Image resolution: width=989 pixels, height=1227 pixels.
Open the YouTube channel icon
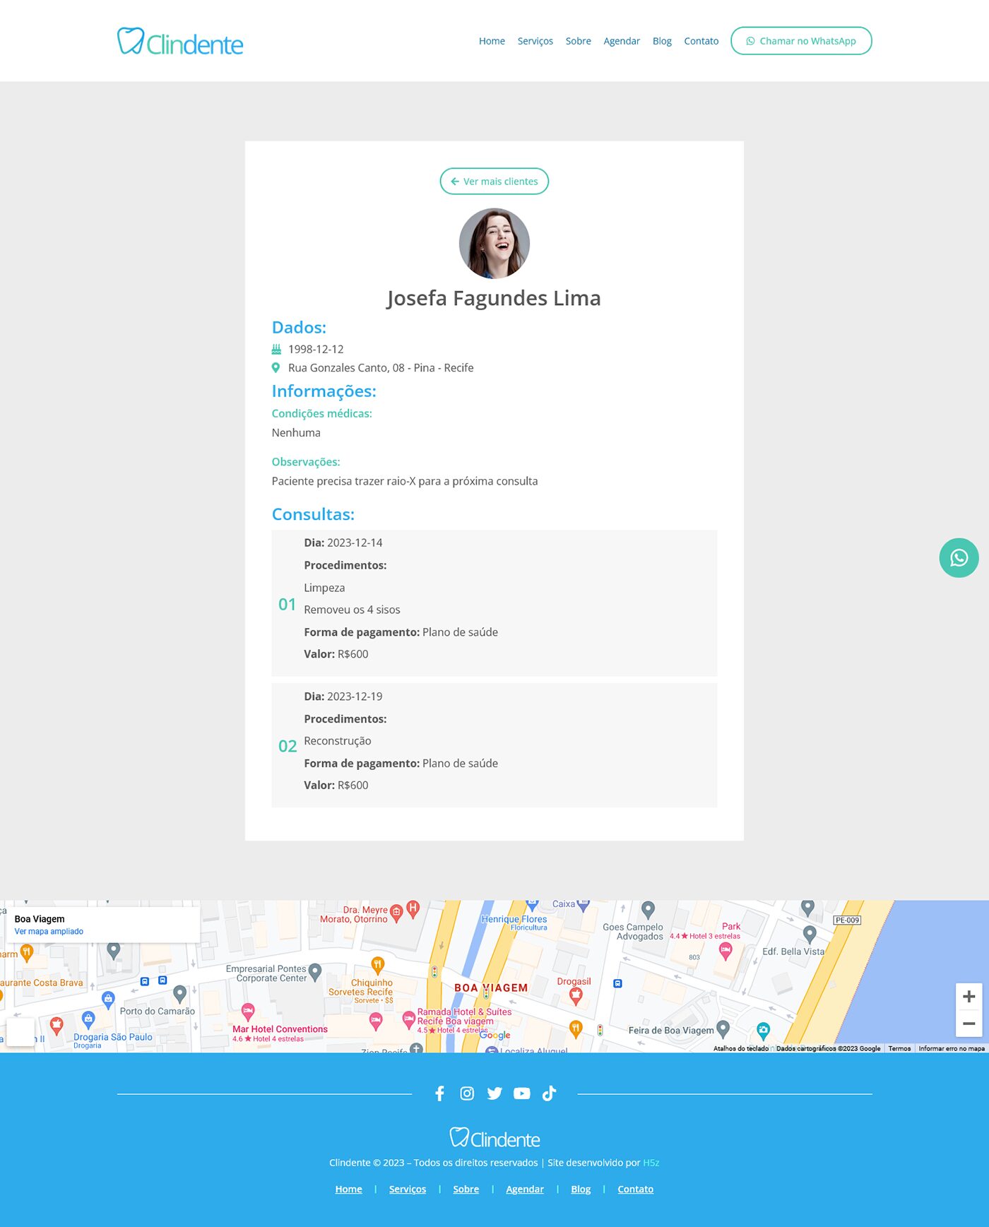click(521, 1093)
